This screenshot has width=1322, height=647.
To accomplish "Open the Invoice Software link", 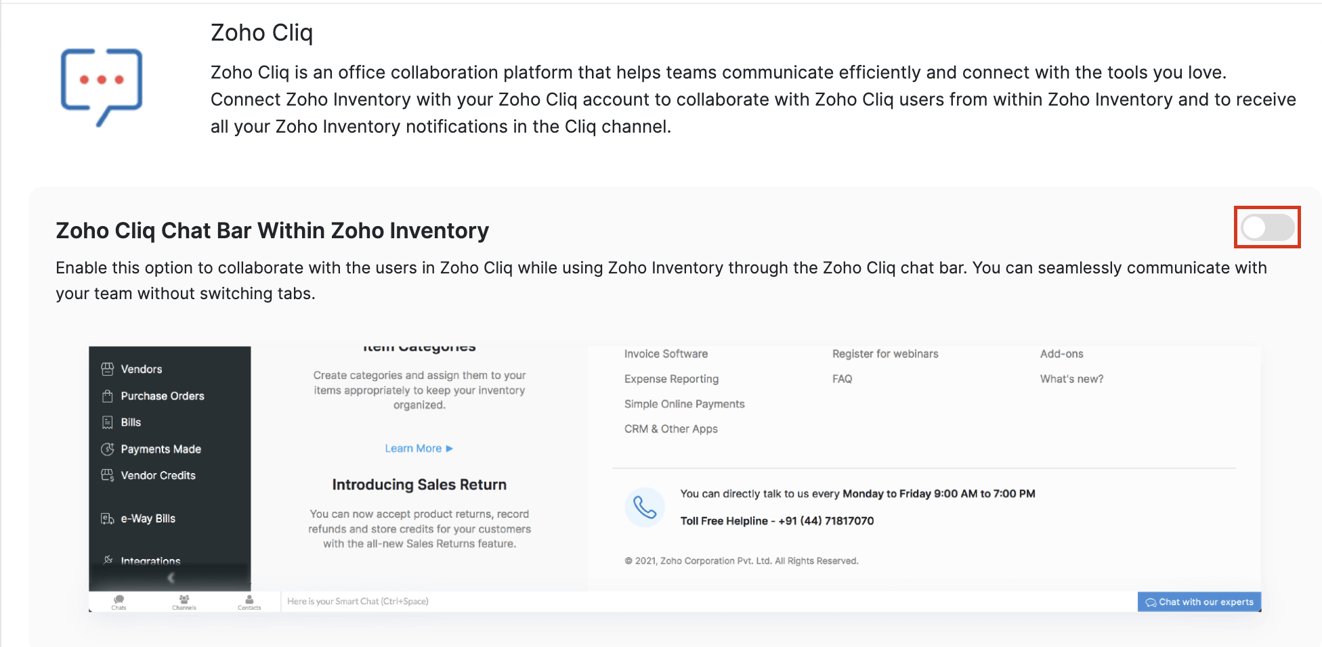I will click(x=666, y=353).
